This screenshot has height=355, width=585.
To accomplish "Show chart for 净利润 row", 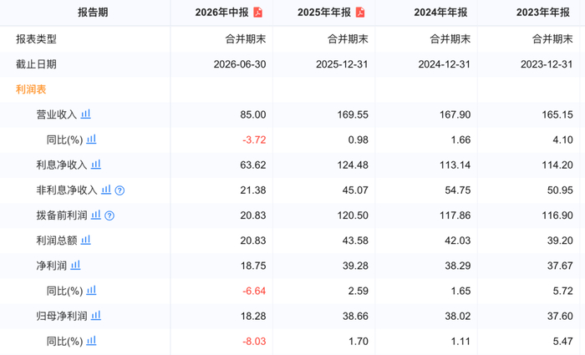I will pos(76,265).
